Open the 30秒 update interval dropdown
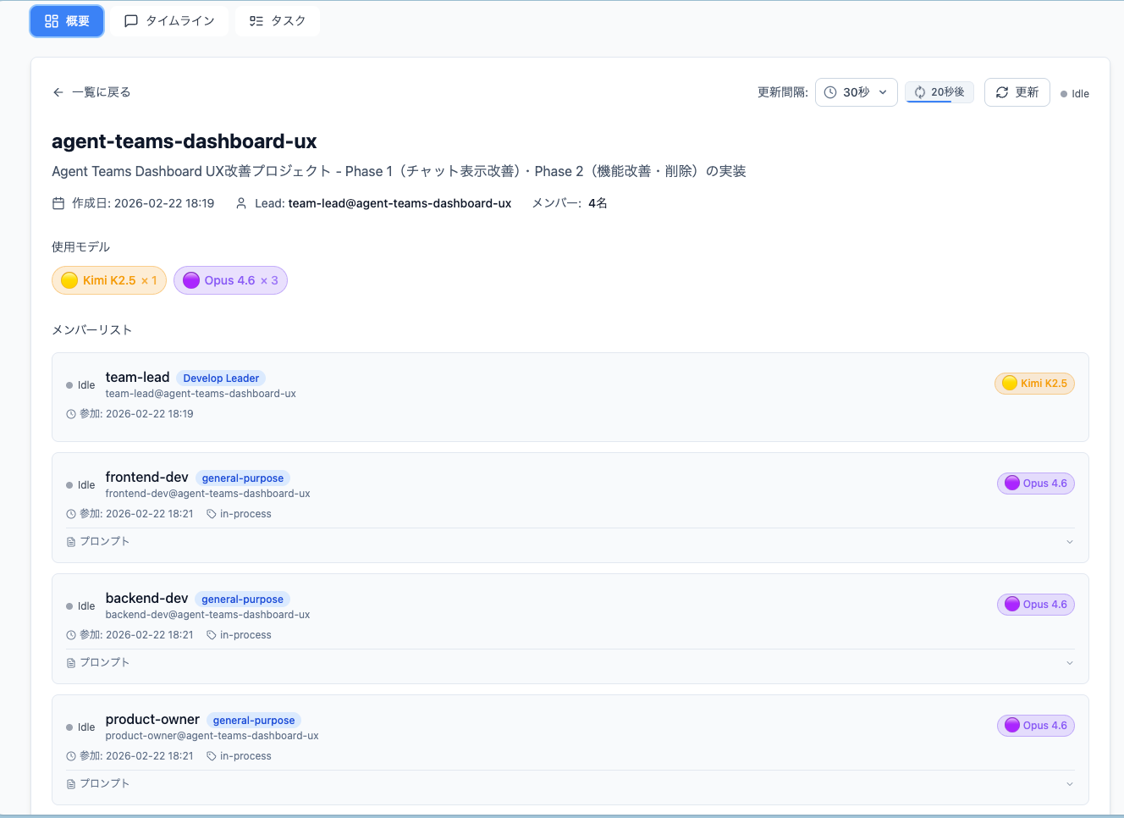 [856, 92]
